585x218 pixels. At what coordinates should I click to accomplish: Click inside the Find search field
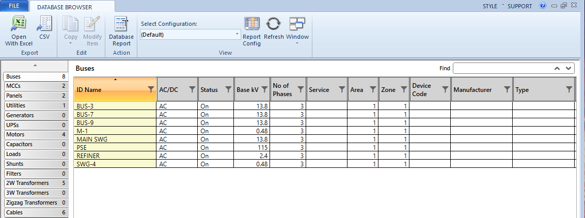point(501,68)
